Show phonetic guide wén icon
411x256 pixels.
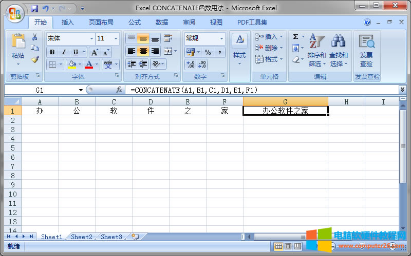pos(108,65)
